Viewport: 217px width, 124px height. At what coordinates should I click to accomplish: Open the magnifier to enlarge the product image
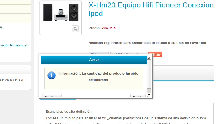coord(75,29)
